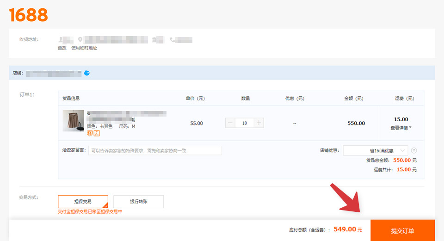This screenshot has height=241, width=444.
Task: Click the orange shield guarantee badge
Action: (x=90, y=133)
